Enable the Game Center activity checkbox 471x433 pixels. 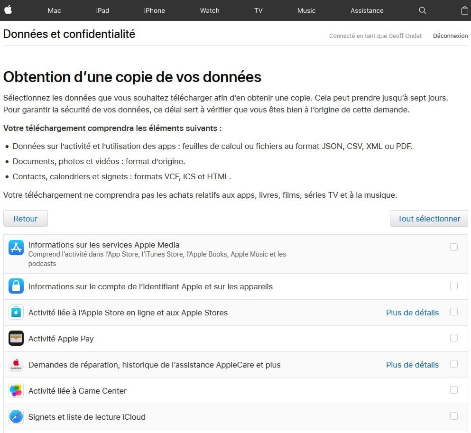point(454,390)
